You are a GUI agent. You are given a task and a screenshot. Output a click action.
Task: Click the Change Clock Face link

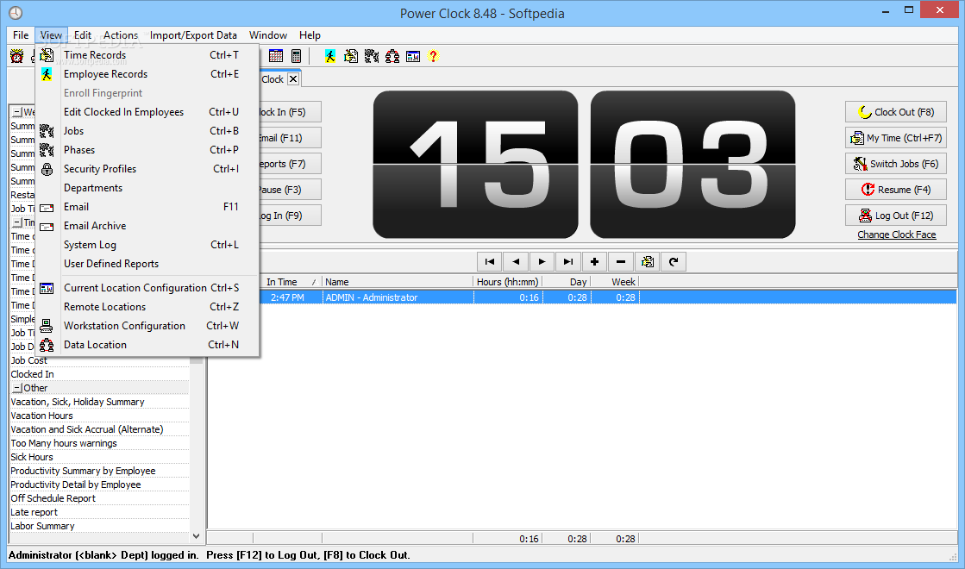pyautogui.click(x=897, y=234)
